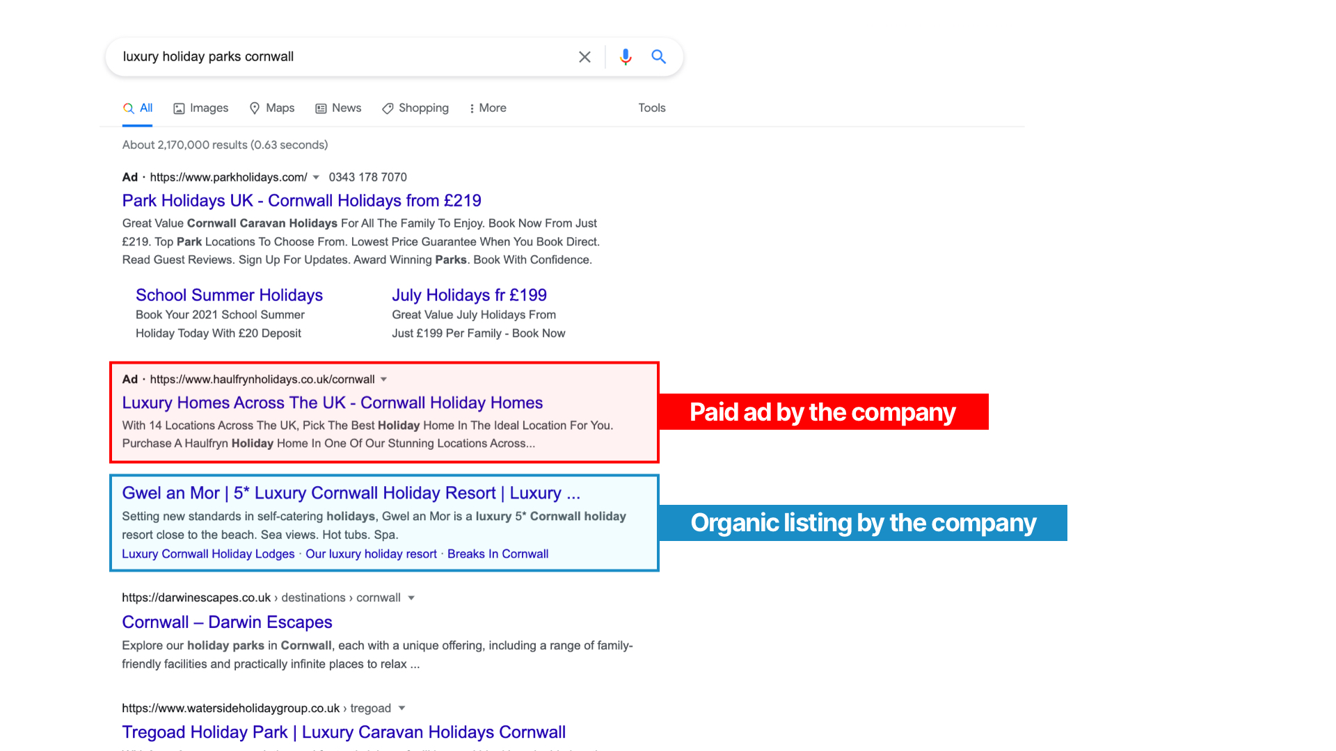Open Cornwall – Darwin Escapes result
1336x751 pixels.
pyautogui.click(x=227, y=622)
